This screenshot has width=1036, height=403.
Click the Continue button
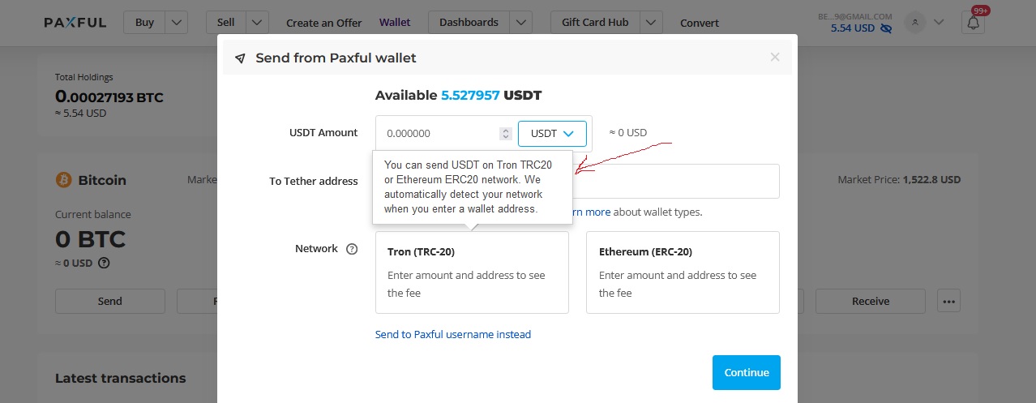[x=747, y=372]
